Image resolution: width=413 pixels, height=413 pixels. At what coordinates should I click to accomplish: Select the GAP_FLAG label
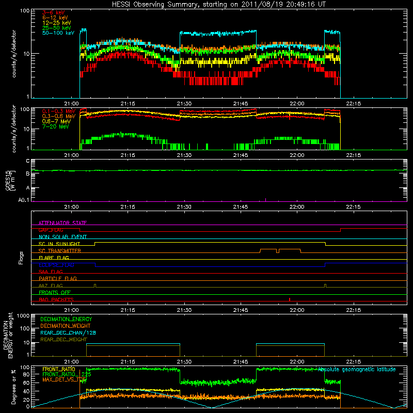point(51,230)
